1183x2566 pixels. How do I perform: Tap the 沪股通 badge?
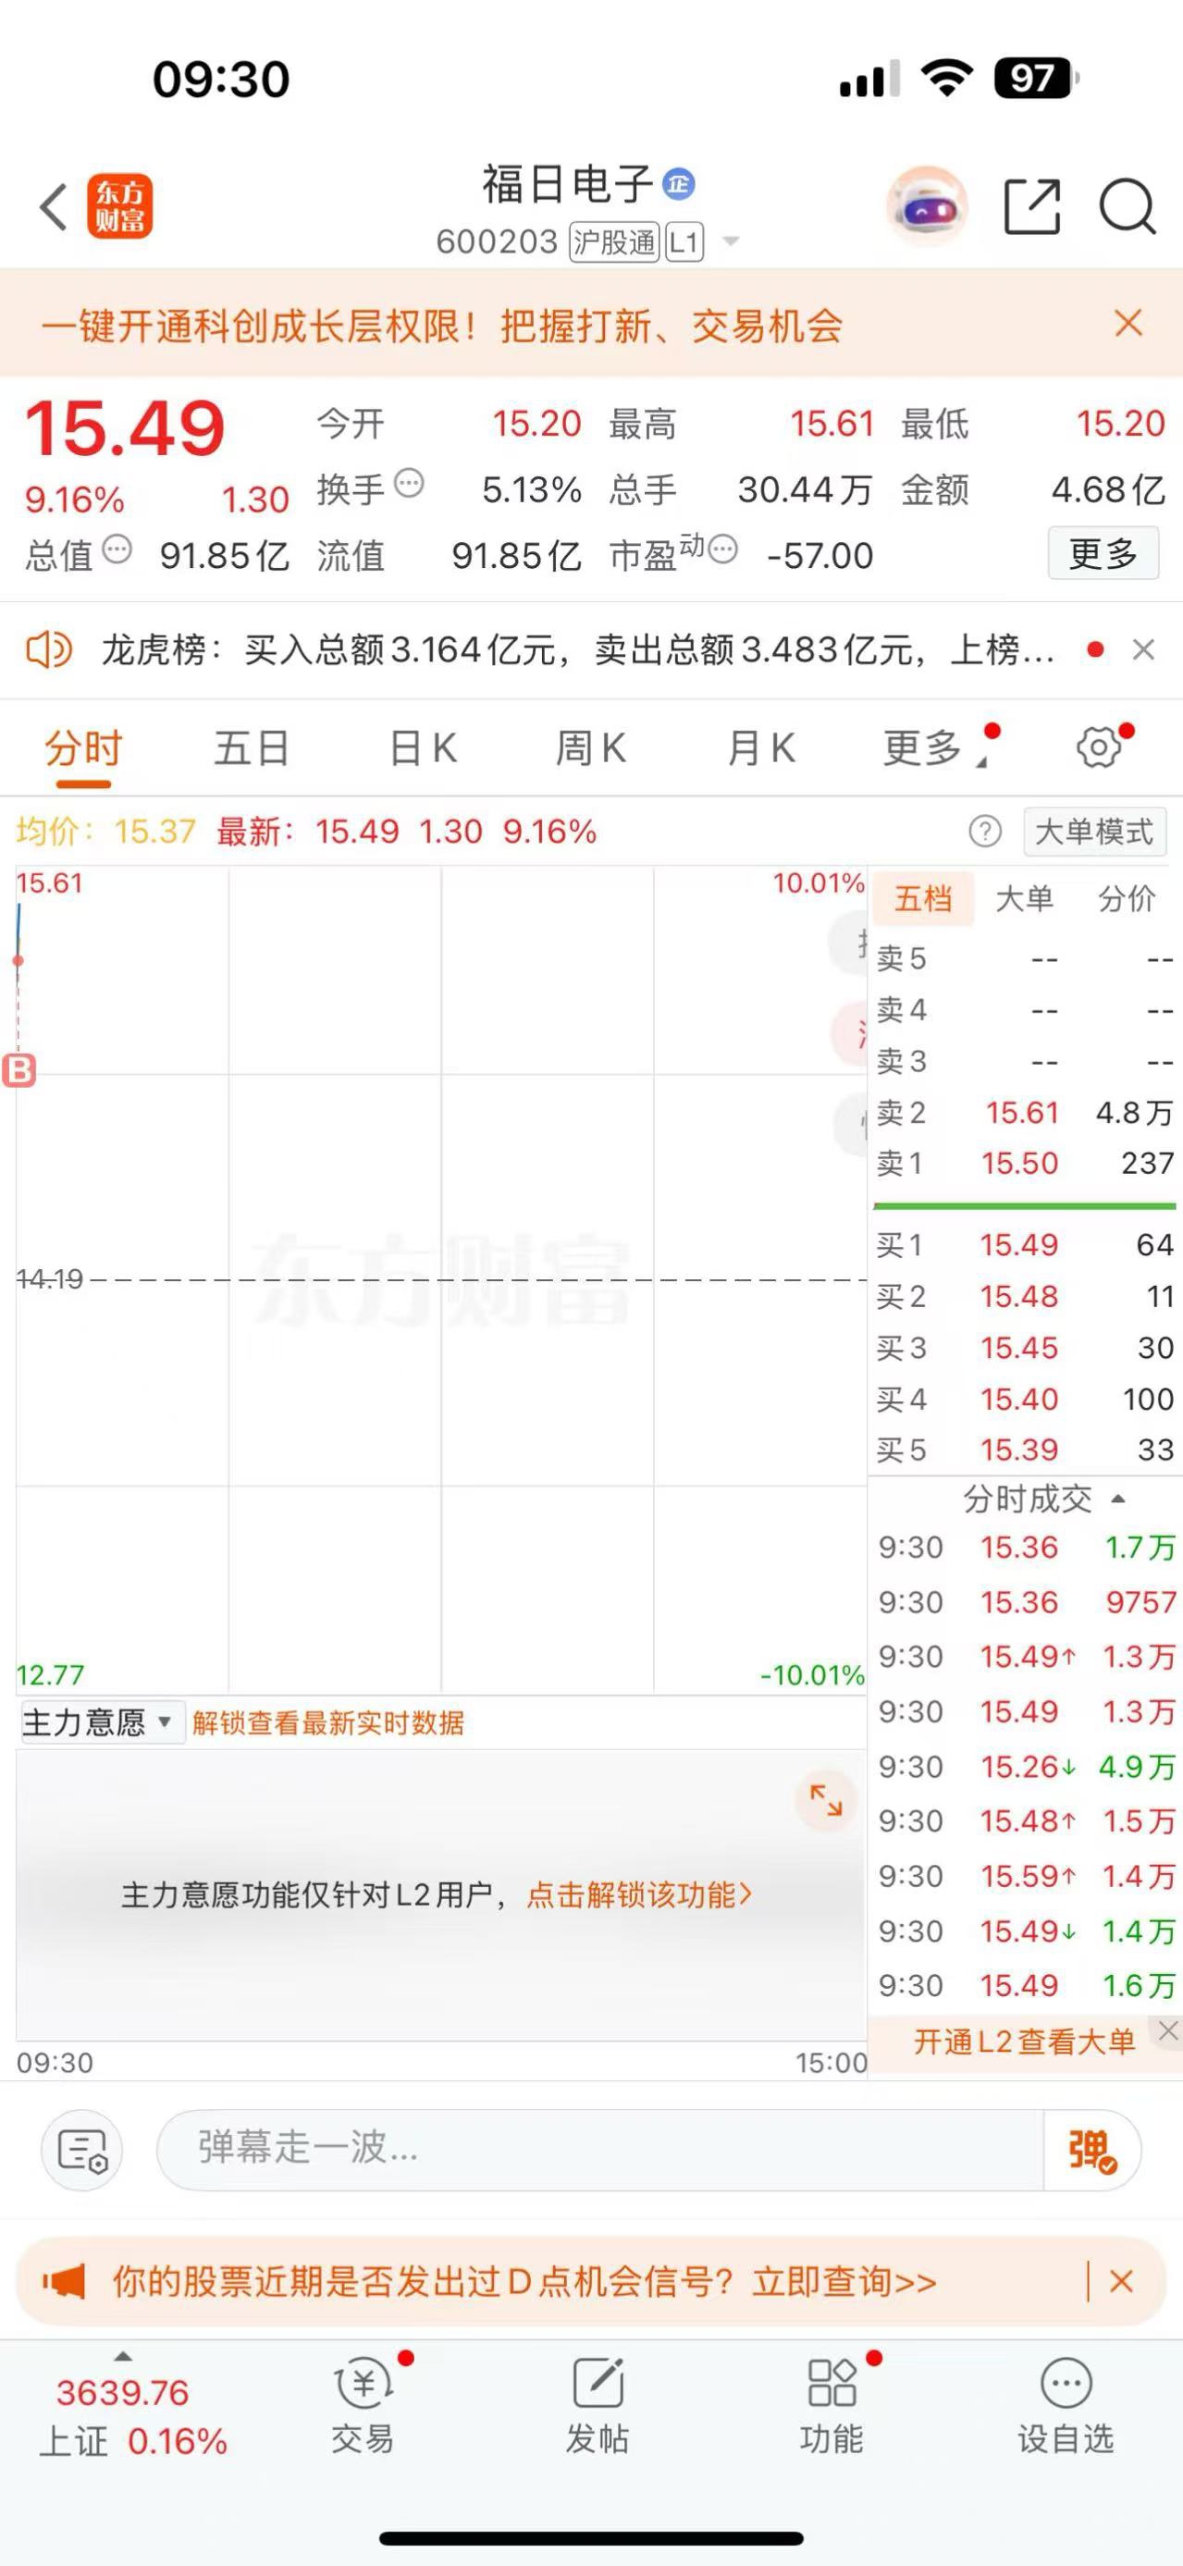tap(613, 242)
